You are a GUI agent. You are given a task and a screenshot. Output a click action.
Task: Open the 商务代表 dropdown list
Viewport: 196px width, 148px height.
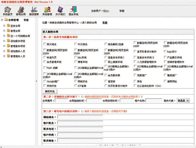183,101
